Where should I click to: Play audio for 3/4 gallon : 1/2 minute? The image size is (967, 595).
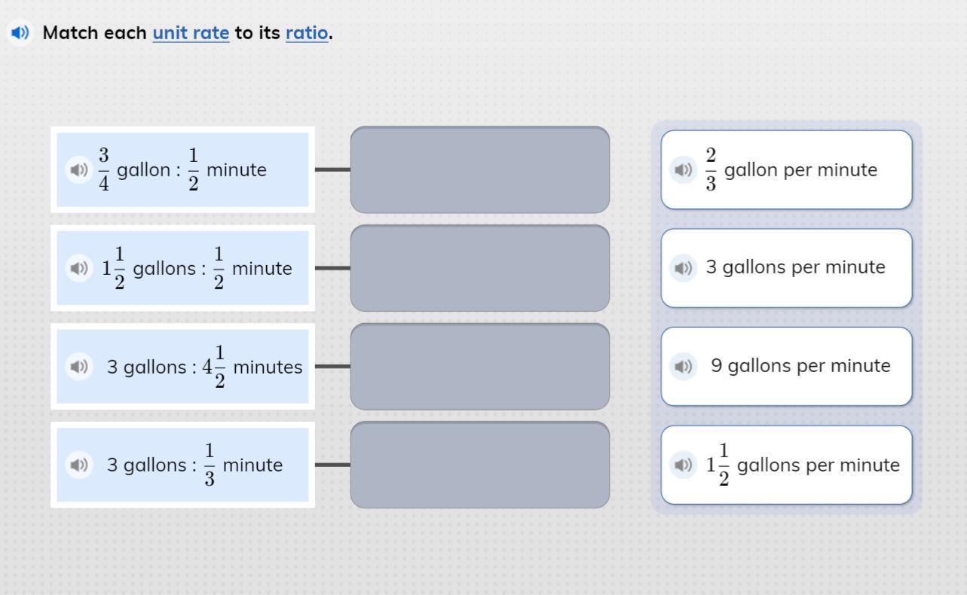[x=78, y=169]
